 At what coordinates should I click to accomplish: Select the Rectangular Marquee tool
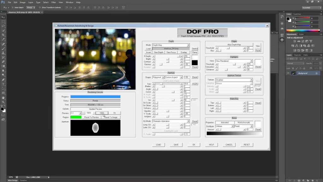(3, 22)
